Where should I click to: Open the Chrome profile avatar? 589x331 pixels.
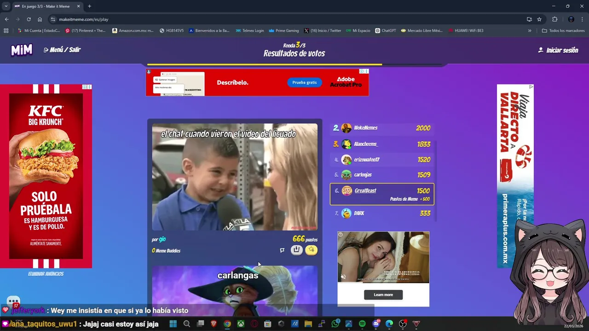pos(571,19)
